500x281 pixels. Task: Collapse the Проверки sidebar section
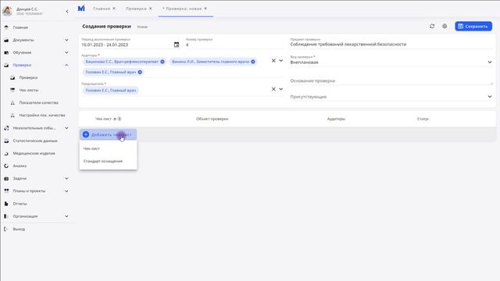click(x=66, y=65)
